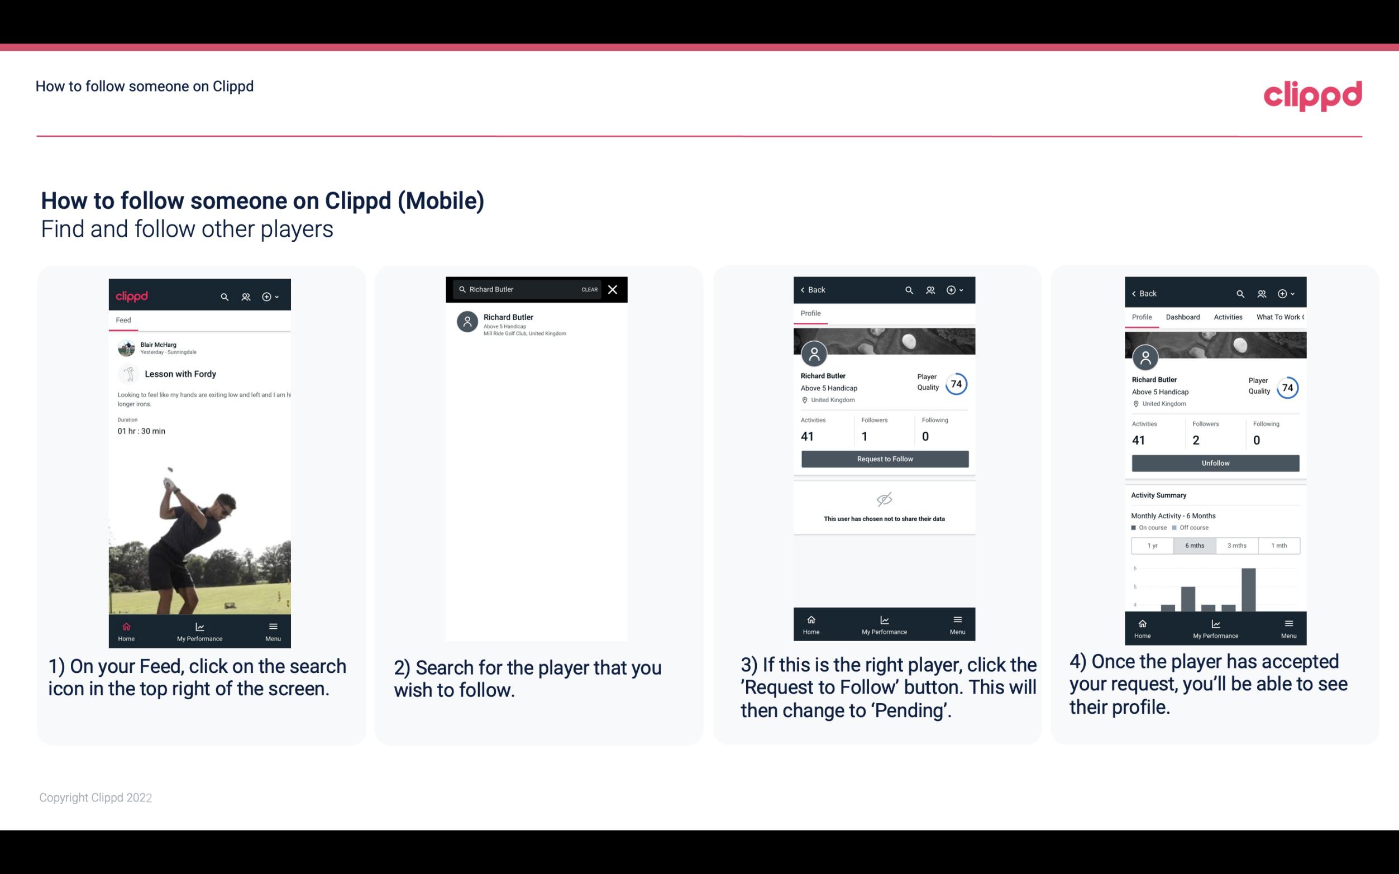Click the profile/account icon in top bar

(x=246, y=296)
